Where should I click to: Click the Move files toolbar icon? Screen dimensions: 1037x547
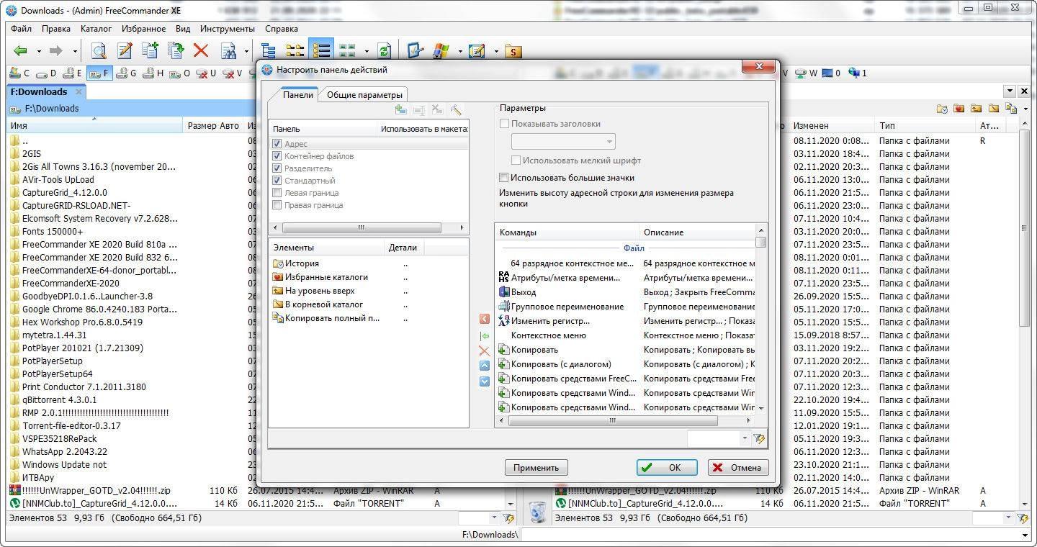click(x=175, y=50)
